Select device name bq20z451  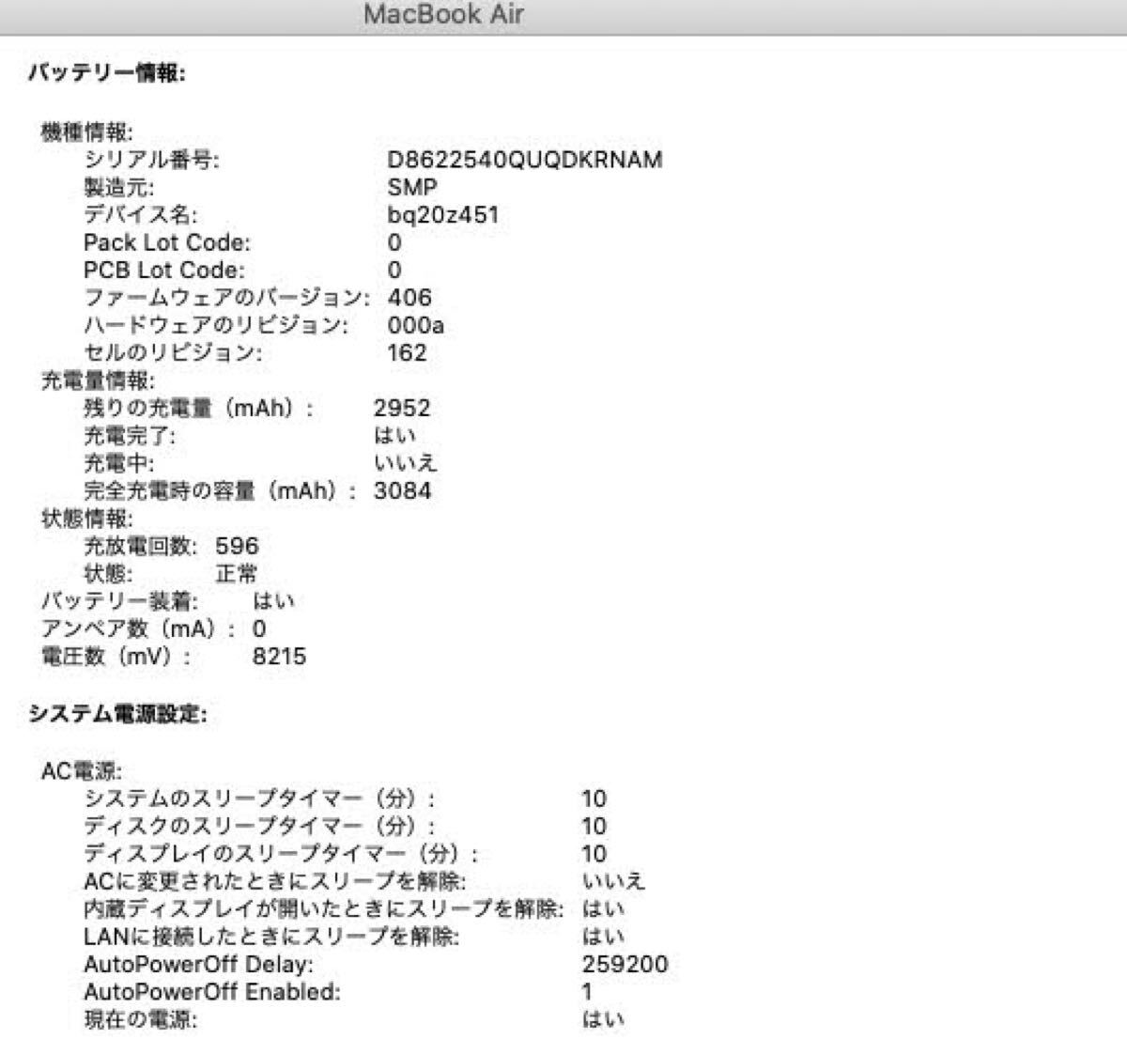[x=443, y=214]
